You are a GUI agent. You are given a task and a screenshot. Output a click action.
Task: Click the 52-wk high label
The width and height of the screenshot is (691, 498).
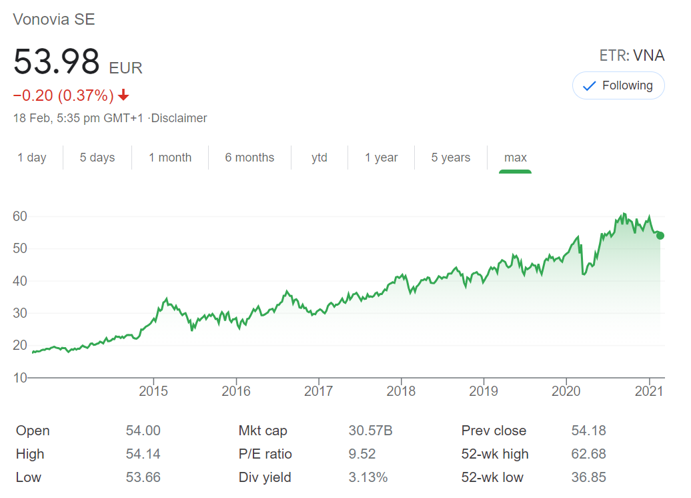click(494, 454)
